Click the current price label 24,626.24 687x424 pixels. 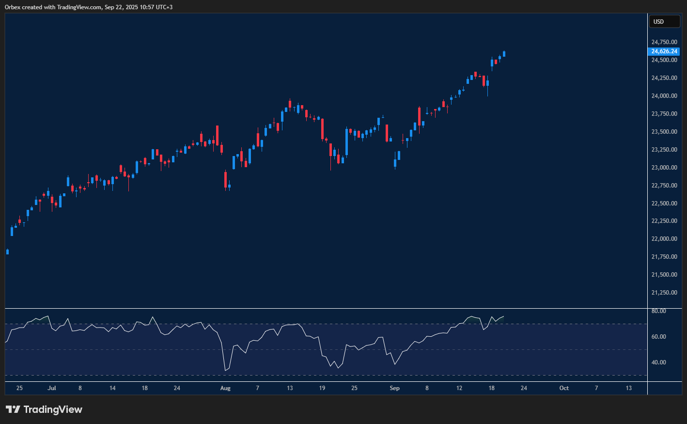[664, 51]
